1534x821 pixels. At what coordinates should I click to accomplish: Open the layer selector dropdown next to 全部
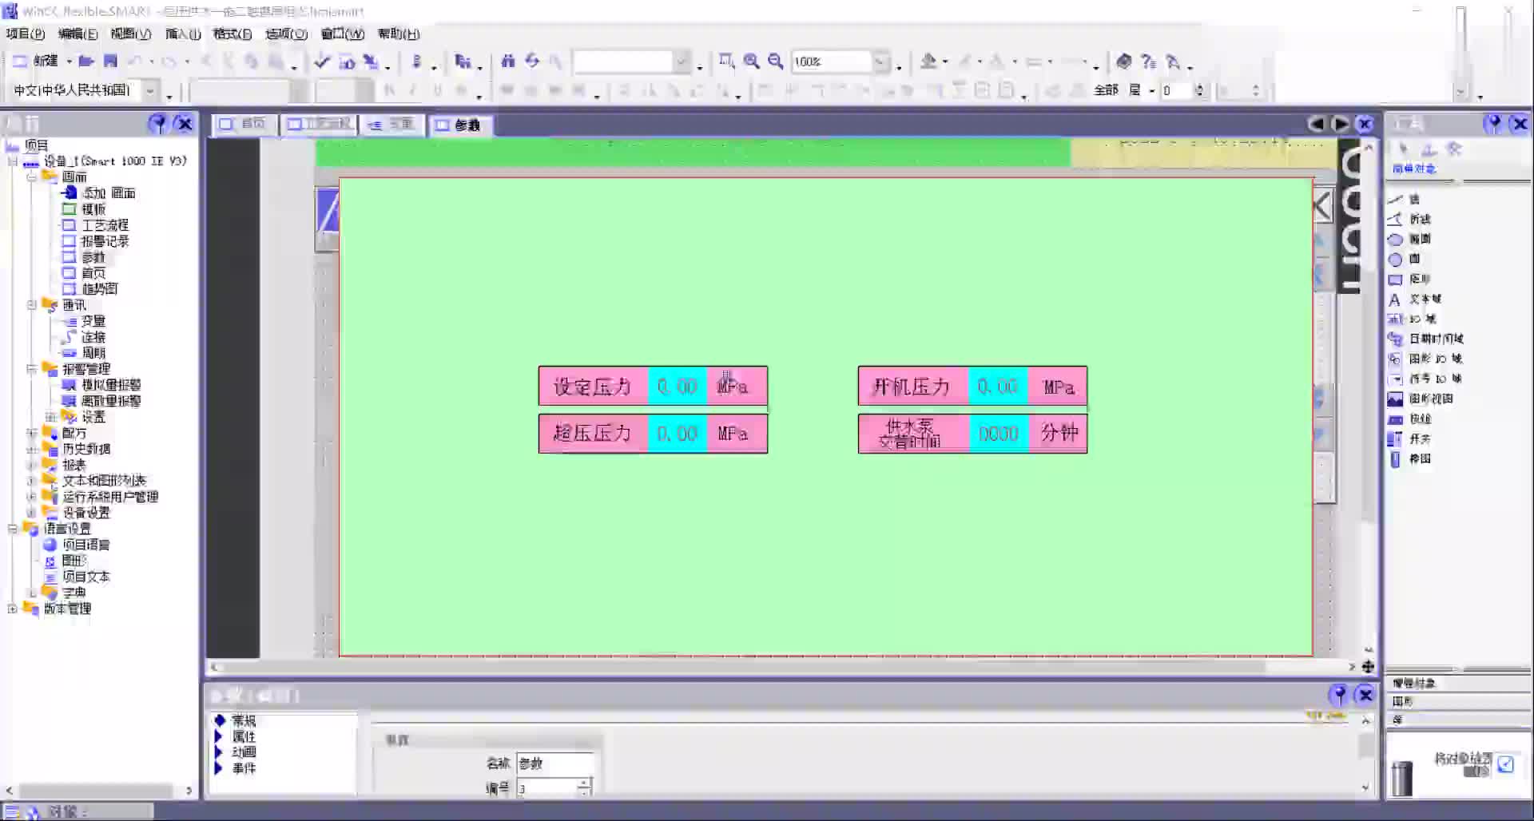pos(1151,90)
